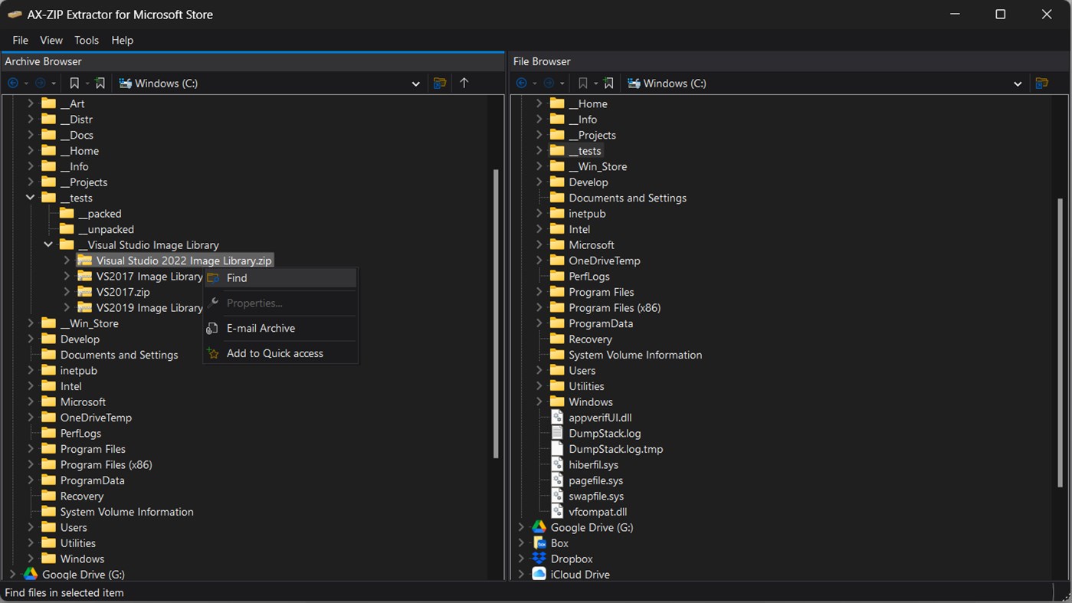Image resolution: width=1072 pixels, height=603 pixels.
Task: Expand the back button history dropdown
Action: pos(27,83)
